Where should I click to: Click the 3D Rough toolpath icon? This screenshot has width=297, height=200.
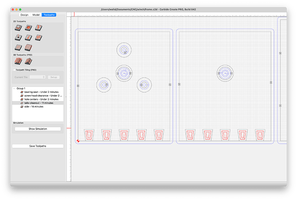pos(19,62)
